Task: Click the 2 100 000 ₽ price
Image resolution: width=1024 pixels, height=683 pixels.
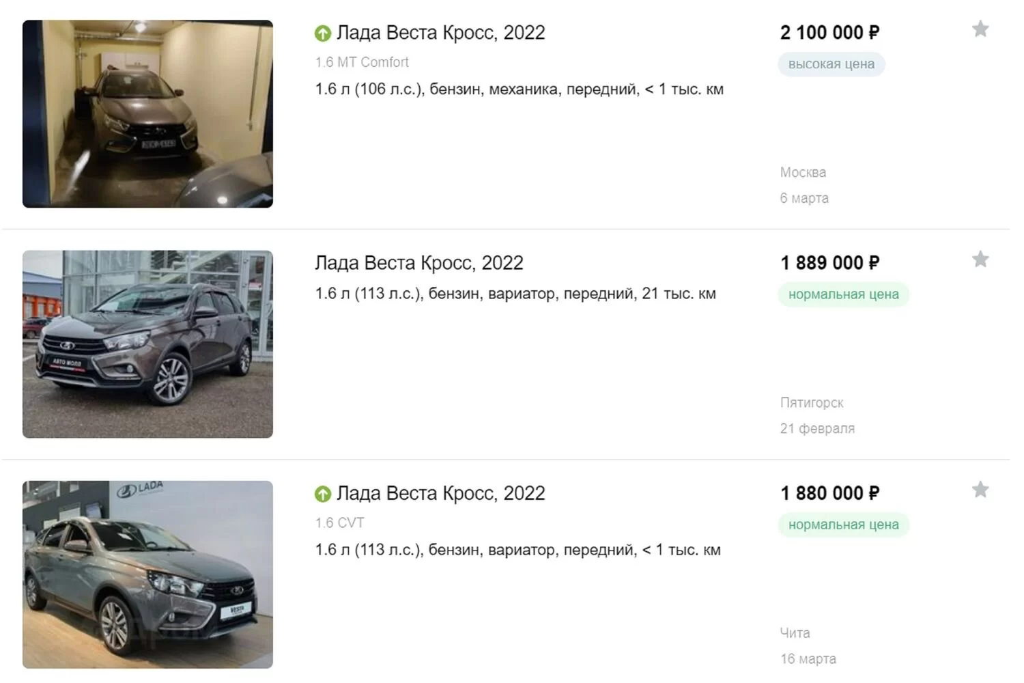Action: click(x=829, y=32)
